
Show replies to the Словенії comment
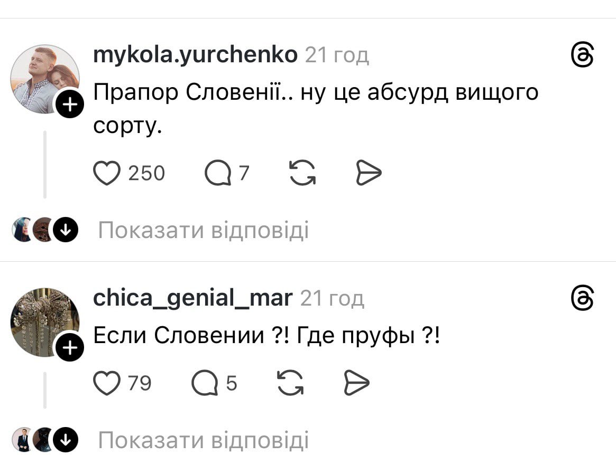pos(203,231)
